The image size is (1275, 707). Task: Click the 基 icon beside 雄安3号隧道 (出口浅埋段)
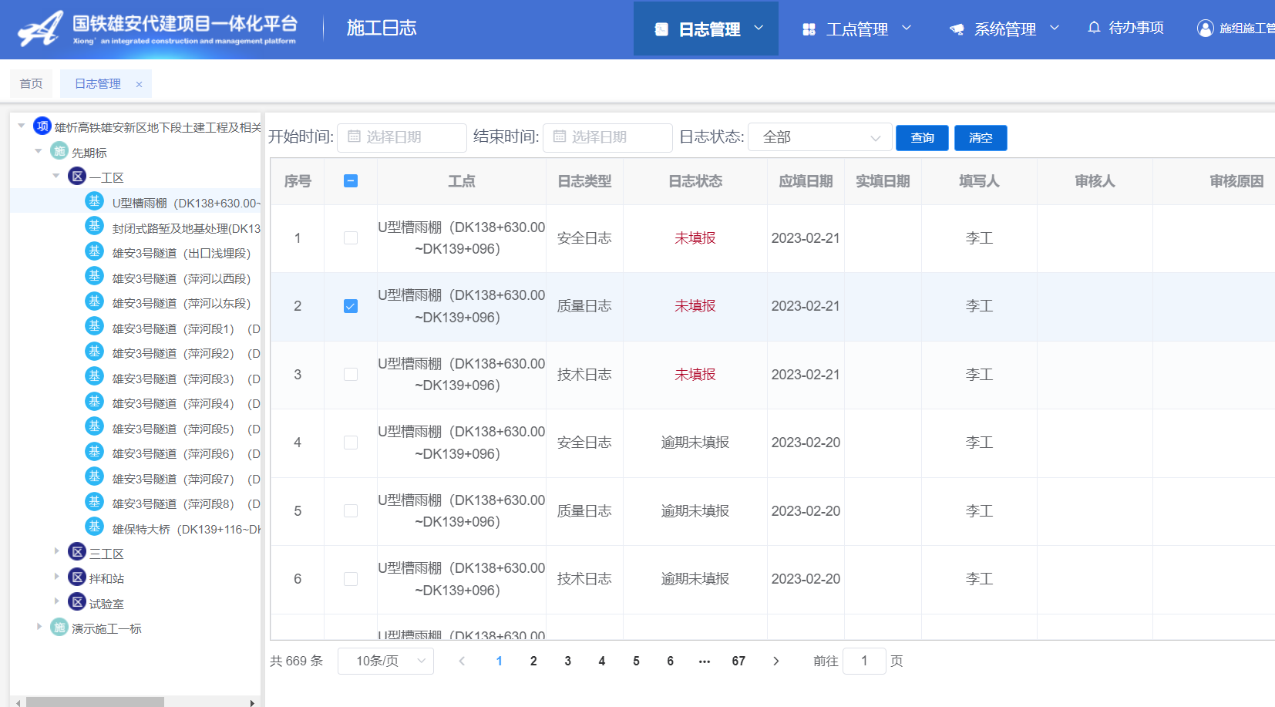pos(94,251)
